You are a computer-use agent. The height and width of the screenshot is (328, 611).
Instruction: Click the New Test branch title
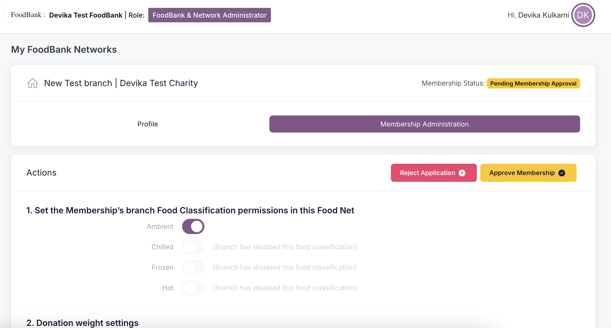coord(78,83)
